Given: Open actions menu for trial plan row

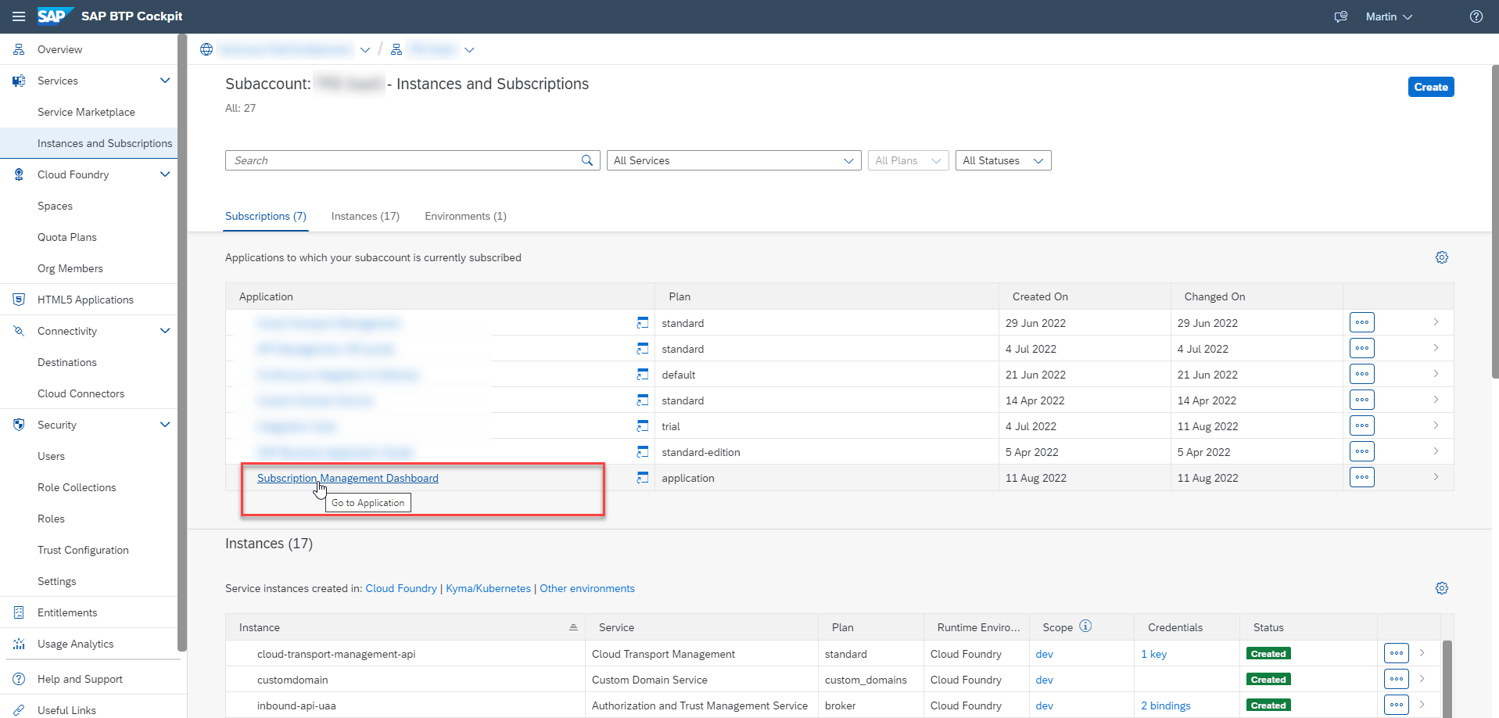Looking at the screenshot, I should click(1362, 425).
